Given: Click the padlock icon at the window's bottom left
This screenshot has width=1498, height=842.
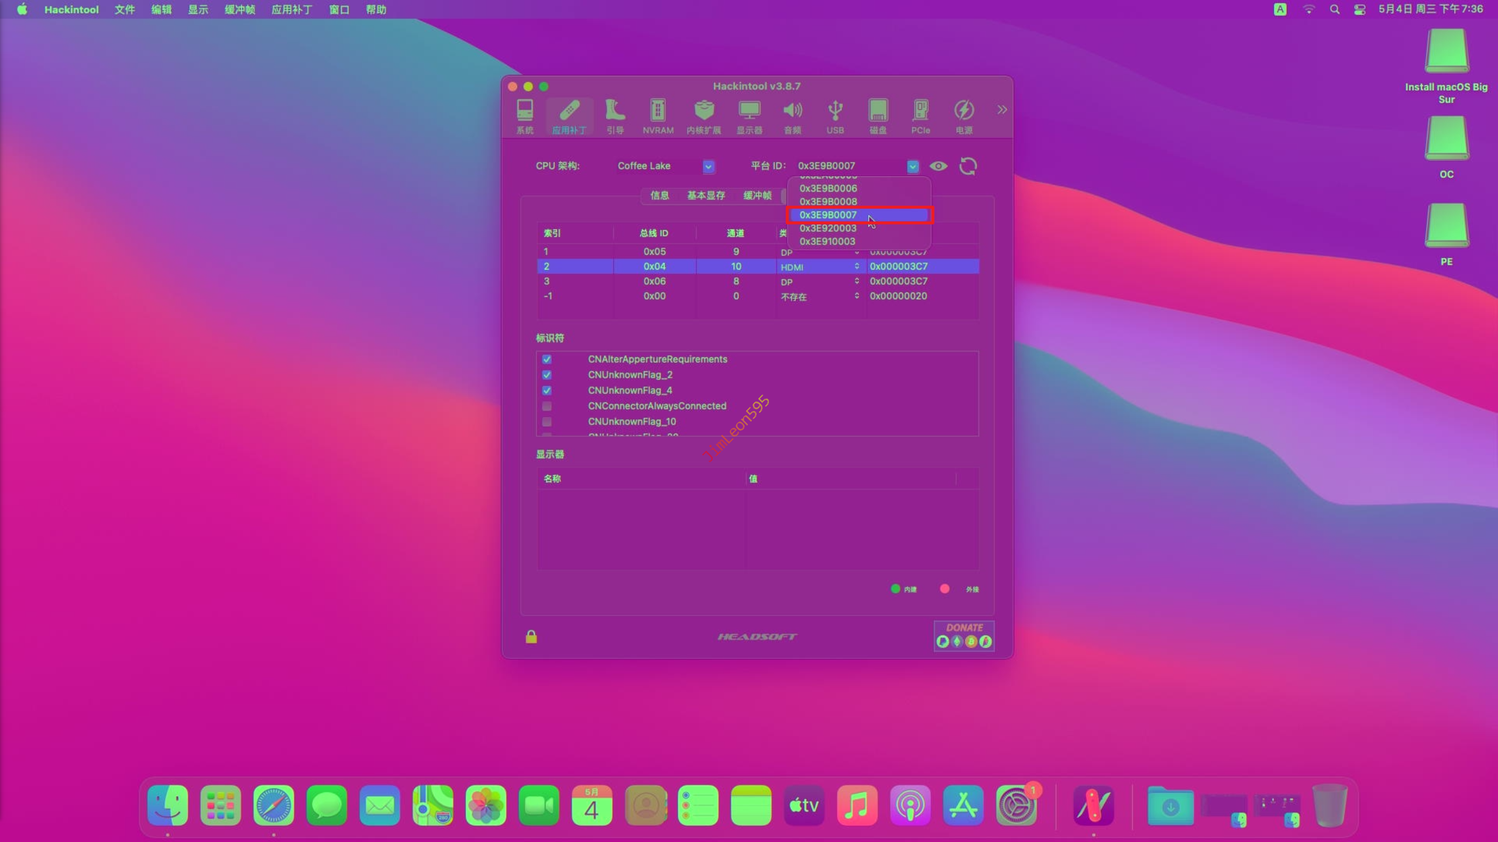Looking at the screenshot, I should [531, 637].
